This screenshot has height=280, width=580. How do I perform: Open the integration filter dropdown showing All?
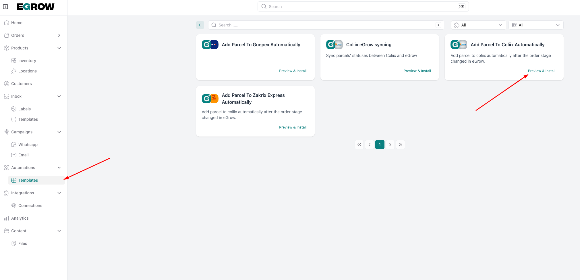[478, 25]
